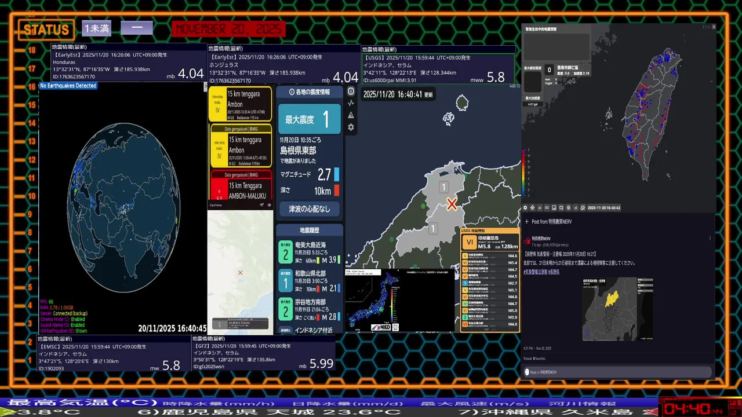
Task: Click the 津波の心配なし button
Action: 309,209
